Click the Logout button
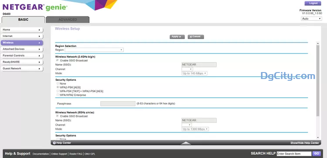 pos(313,3)
